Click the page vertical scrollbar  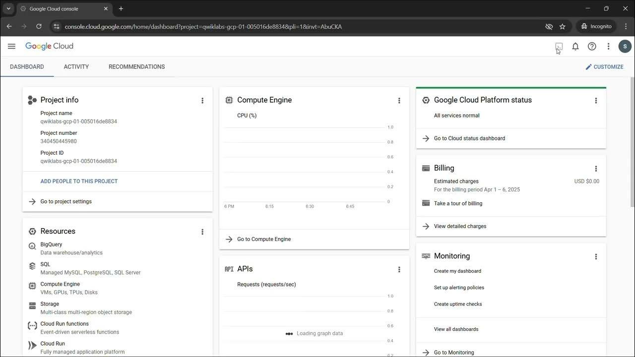click(x=632, y=144)
